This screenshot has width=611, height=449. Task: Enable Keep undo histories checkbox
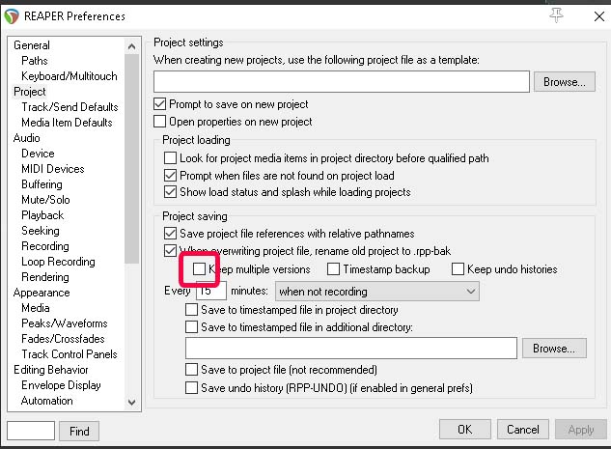click(458, 268)
